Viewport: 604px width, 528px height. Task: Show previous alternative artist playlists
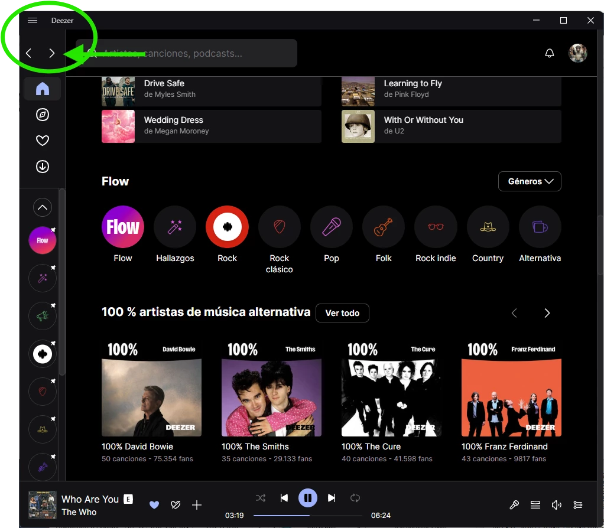point(514,313)
